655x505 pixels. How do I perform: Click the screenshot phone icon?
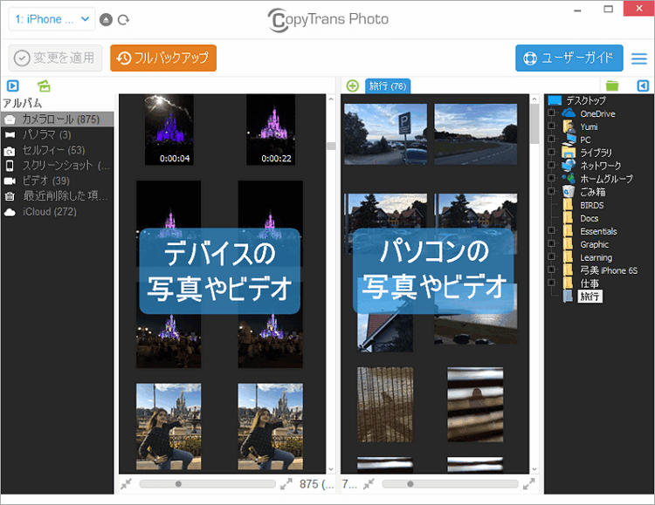point(10,166)
